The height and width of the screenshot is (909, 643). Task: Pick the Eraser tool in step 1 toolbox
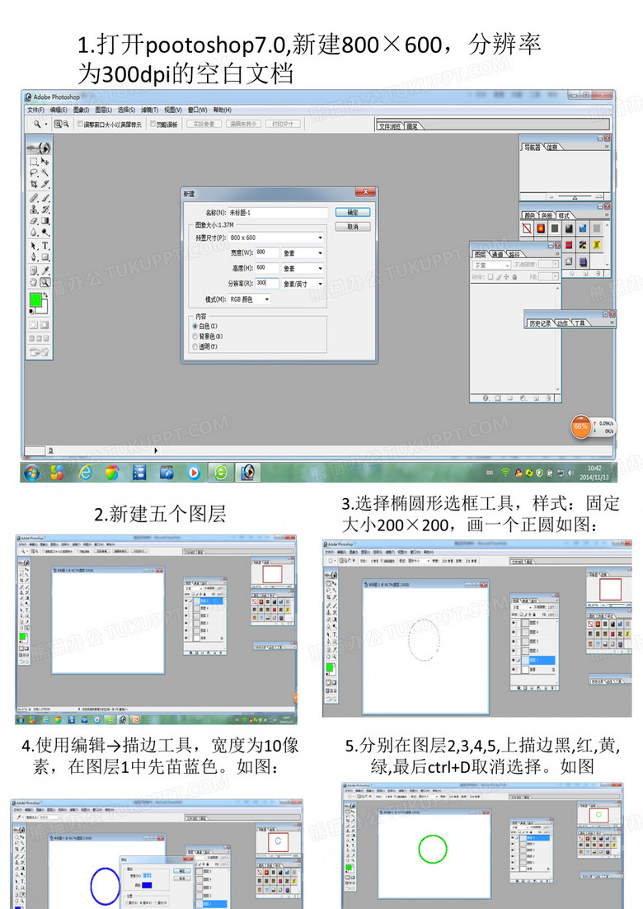(x=34, y=220)
